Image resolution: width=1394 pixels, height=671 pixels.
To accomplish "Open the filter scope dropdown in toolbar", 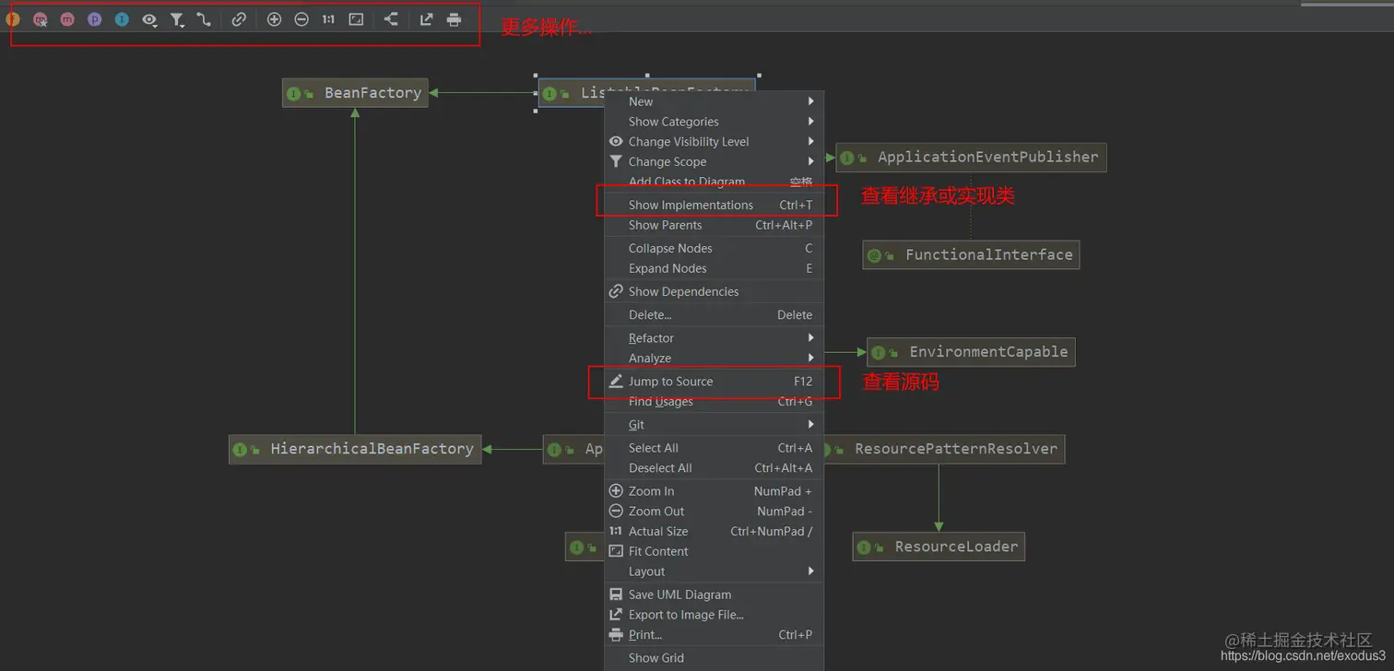I will pos(177,19).
